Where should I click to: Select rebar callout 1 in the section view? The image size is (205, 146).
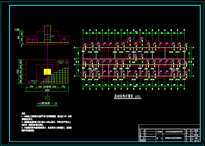(x=28, y=39)
